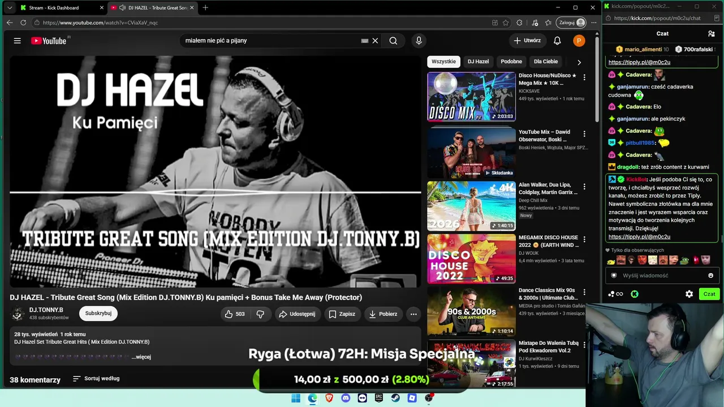Open options for MEGAMIX DISCO HOUSE 2022
The width and height of the screenshot is (724, 407).
pos(584,240)
